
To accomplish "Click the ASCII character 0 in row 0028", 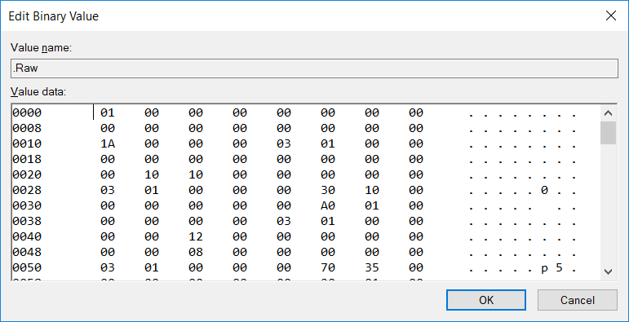I will (544, 190).
